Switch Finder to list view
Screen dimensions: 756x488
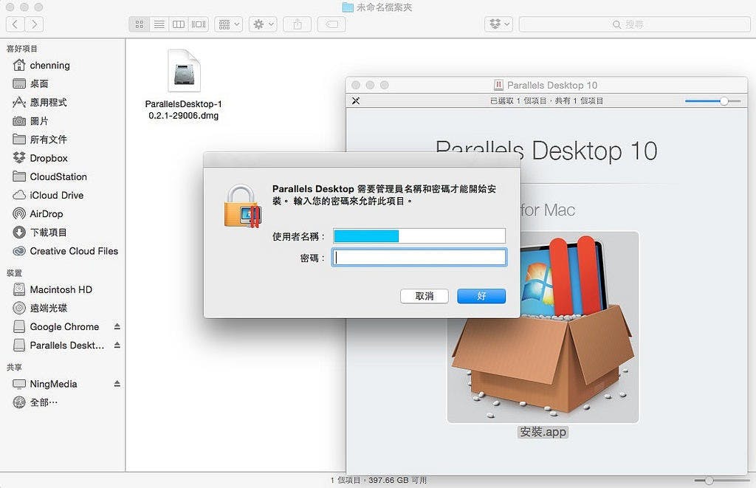click(159, 24)
